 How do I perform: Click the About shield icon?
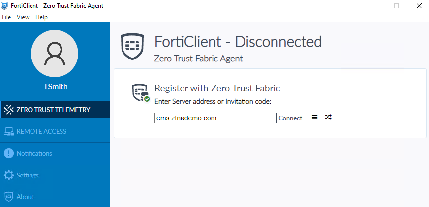pos(8,197)
